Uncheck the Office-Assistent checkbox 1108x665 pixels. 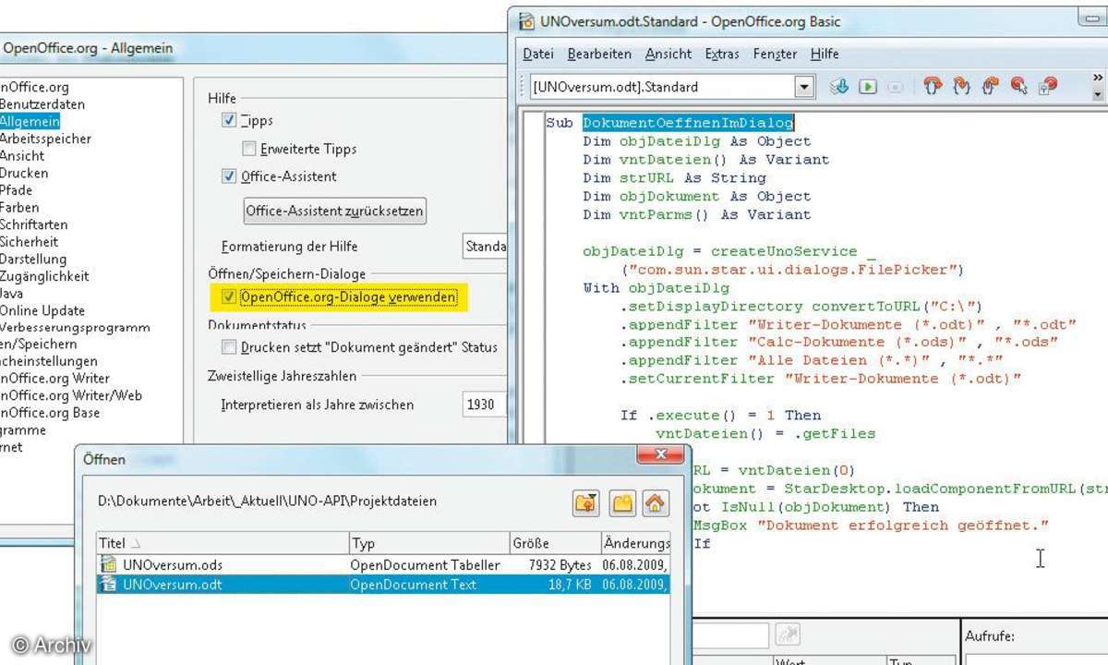click(229, 175)
